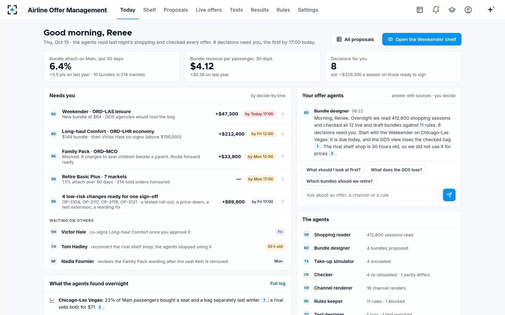Click the CK Checker avatar
Screen dimensions: 505x315
pyautogui.click(x=307, y=275)
